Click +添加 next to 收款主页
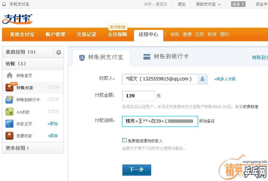This screenshot has width=268, height=181. coord(52,124)
